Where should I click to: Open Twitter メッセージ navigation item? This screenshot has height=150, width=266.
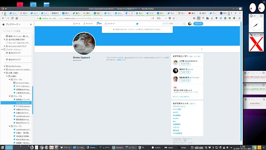point(110,24)
